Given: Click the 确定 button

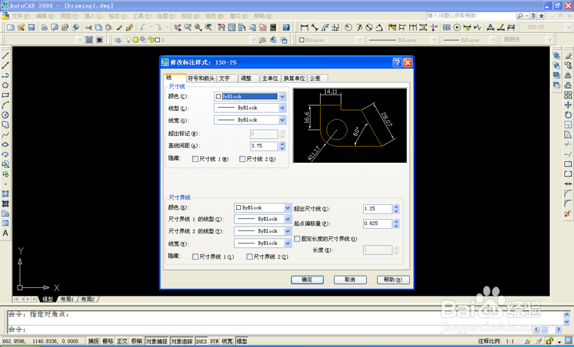Looking at the screenshot, I should pos(307,280).
